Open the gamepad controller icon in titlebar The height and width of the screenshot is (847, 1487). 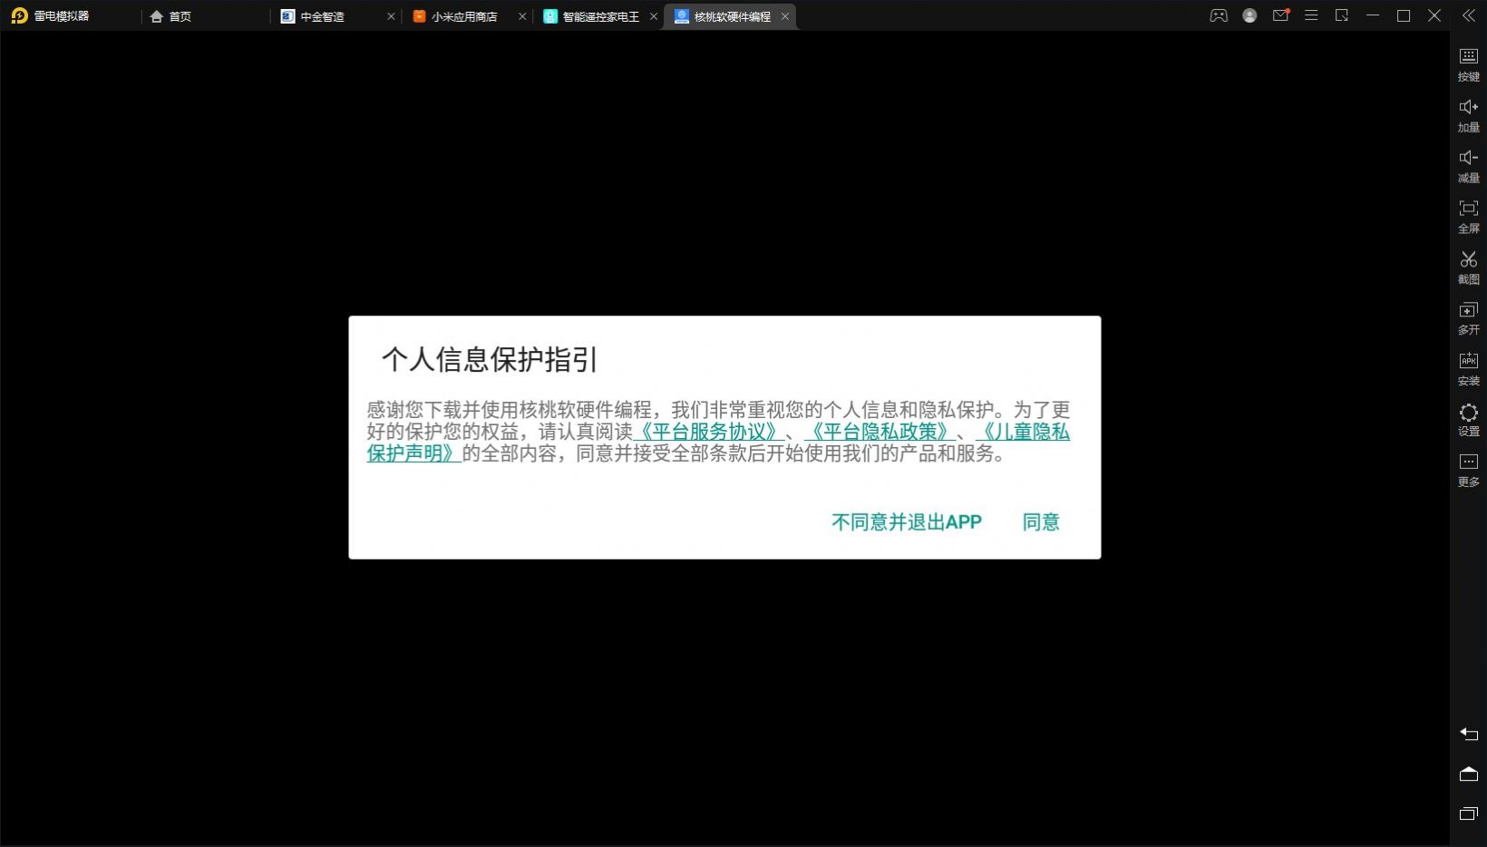(x=1219, y=15)
